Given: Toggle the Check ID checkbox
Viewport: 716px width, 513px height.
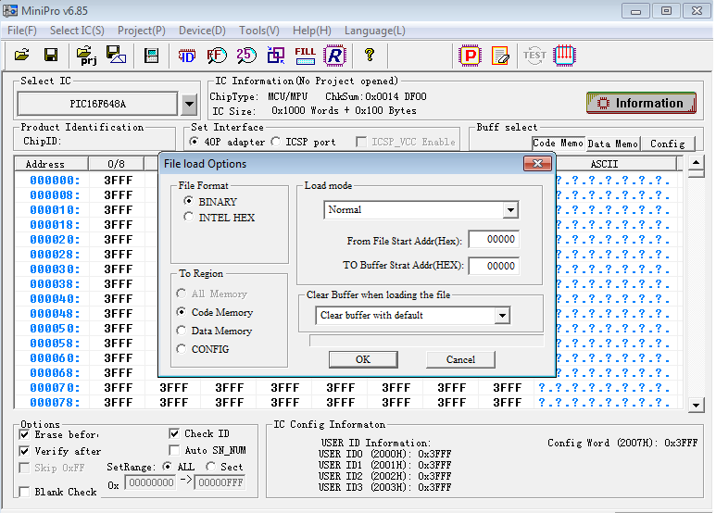Looking at the screenshot, I should (175, 433).
